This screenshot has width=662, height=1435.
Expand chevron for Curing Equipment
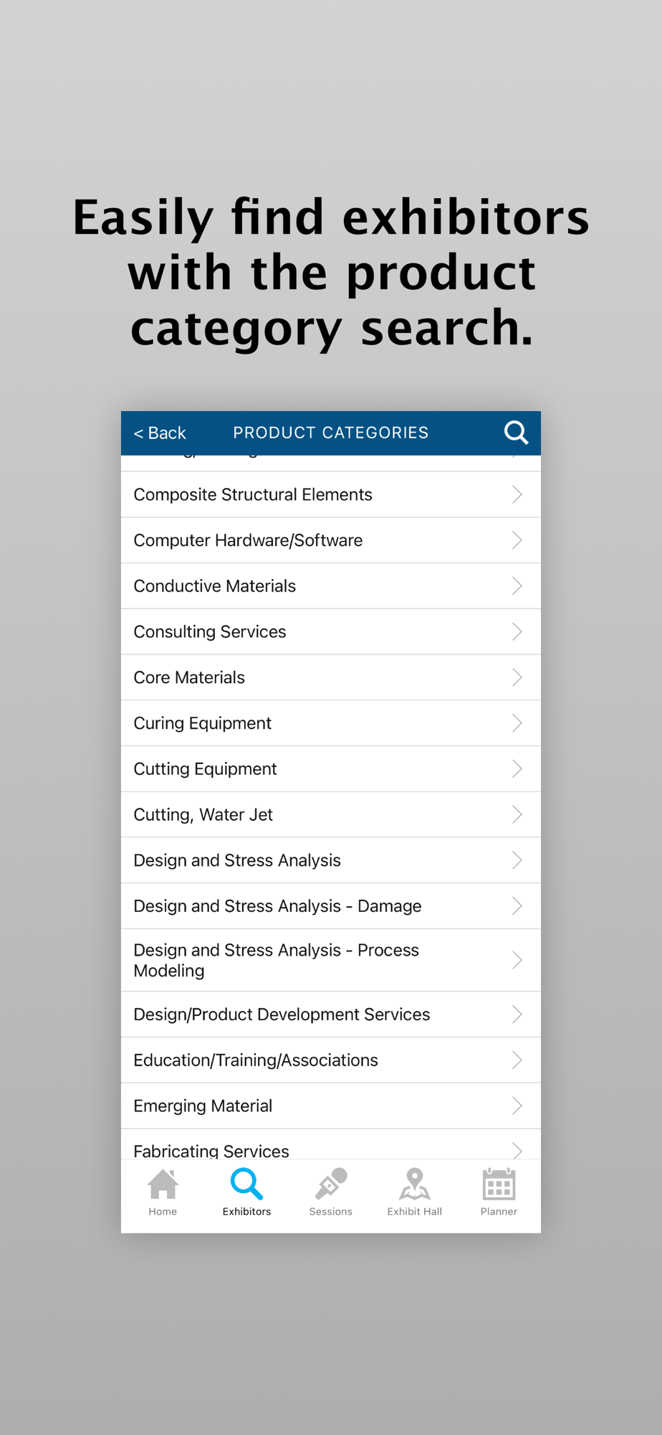click(517, 723)
